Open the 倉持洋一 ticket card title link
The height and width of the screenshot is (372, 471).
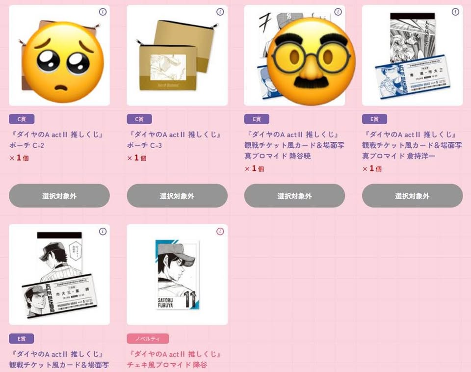[x=412, y=145]
